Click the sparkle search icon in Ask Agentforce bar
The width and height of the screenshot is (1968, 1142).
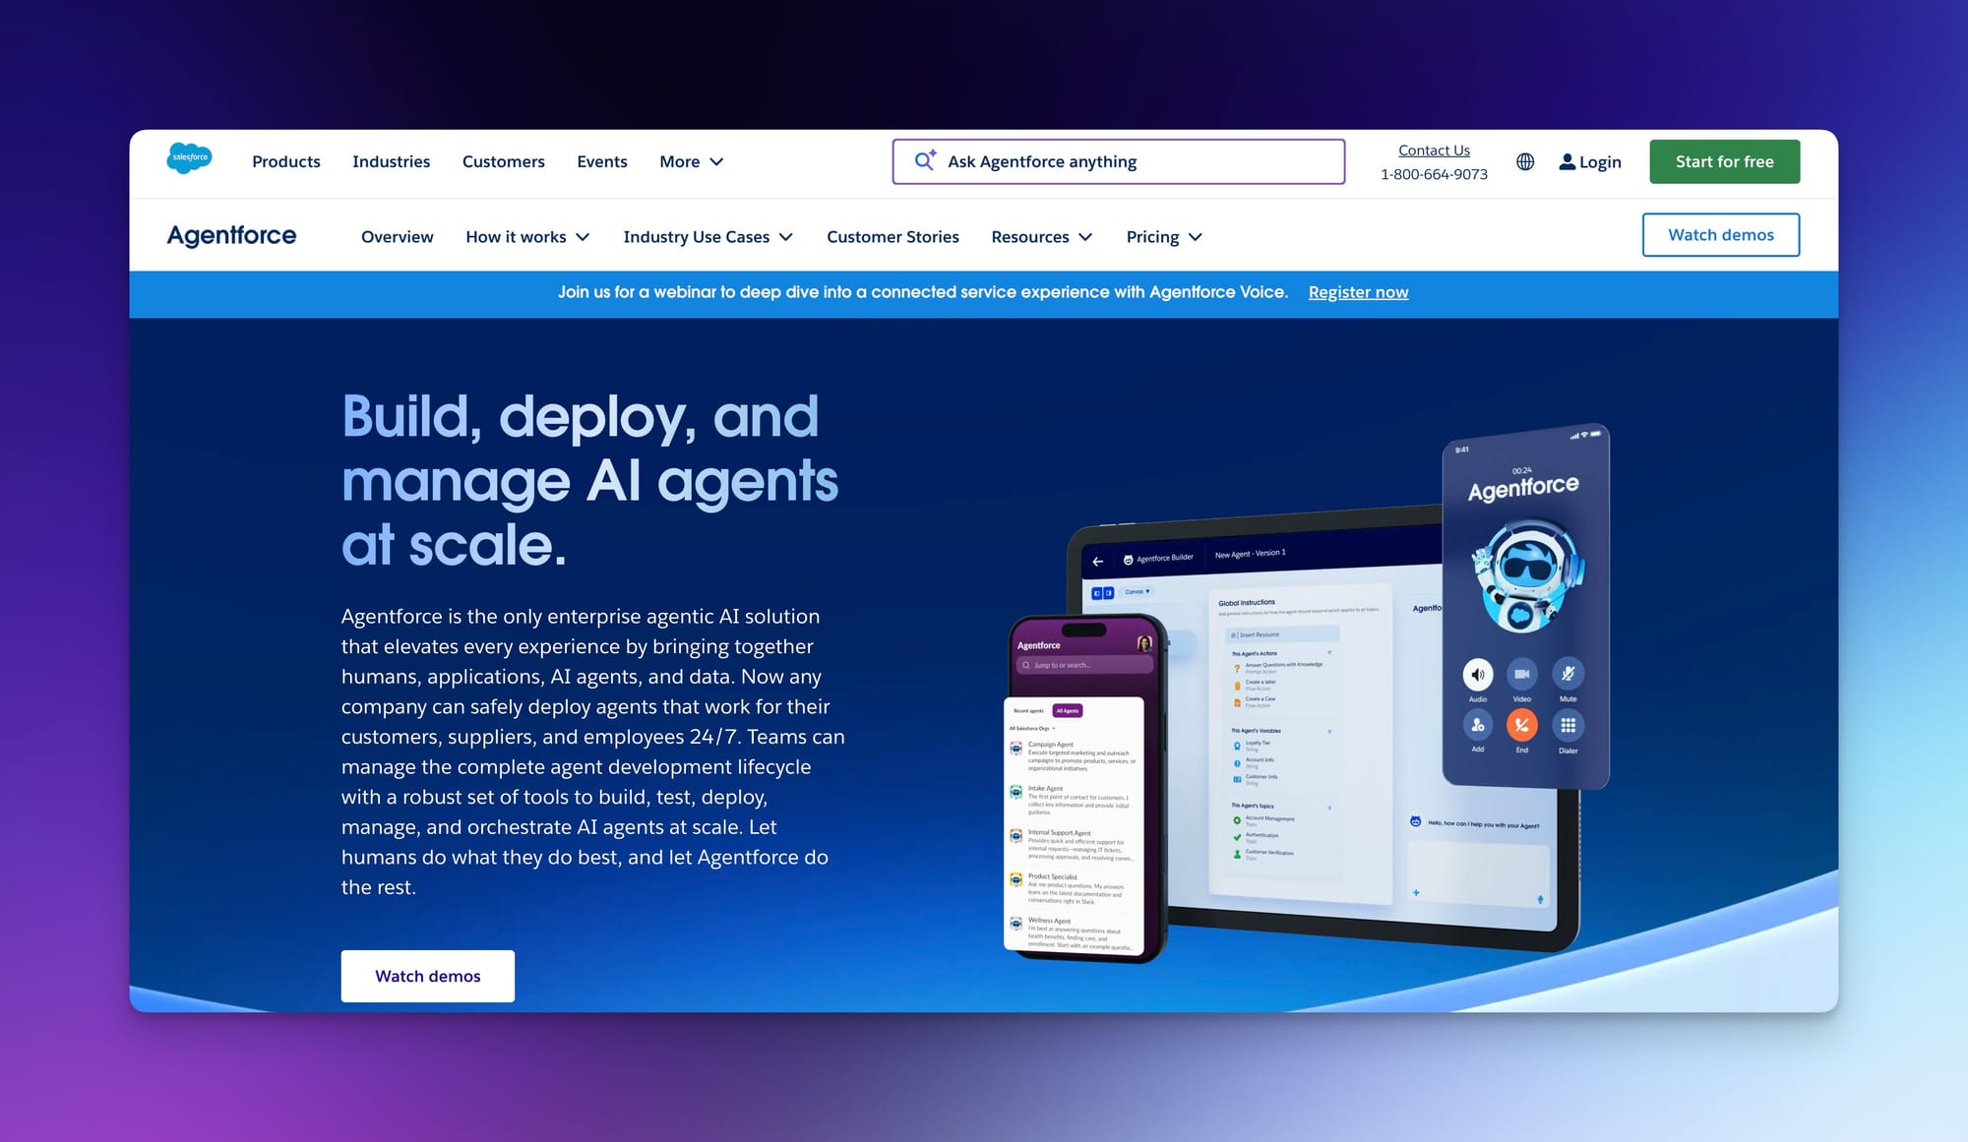coord(923,160)
